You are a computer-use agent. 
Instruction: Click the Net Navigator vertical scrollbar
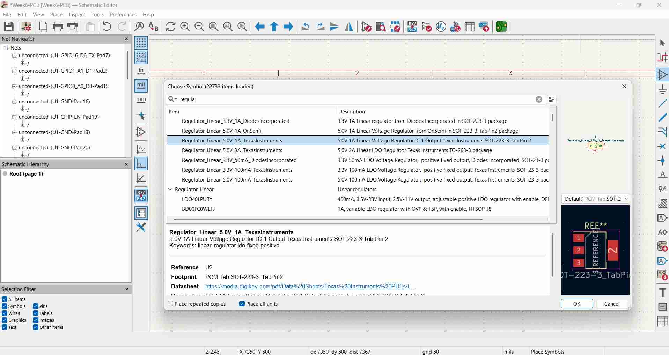click(128, 65)
